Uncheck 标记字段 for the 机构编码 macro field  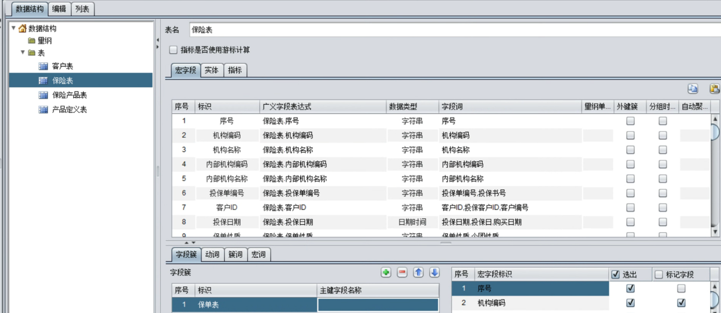point(682,303)
